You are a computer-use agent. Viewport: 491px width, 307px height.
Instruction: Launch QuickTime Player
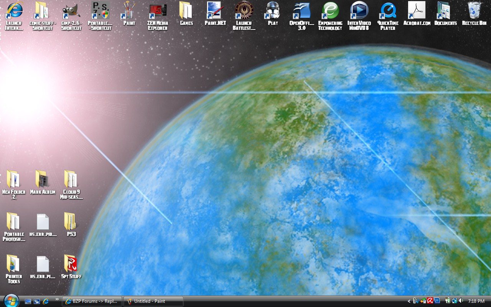(387, 12)
